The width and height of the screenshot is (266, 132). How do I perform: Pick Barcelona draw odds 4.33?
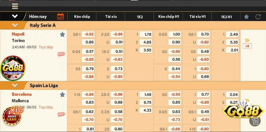(146, 110)
